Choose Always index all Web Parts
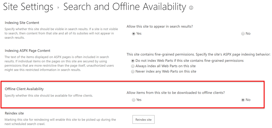272x128 pixels. (133, 66)
